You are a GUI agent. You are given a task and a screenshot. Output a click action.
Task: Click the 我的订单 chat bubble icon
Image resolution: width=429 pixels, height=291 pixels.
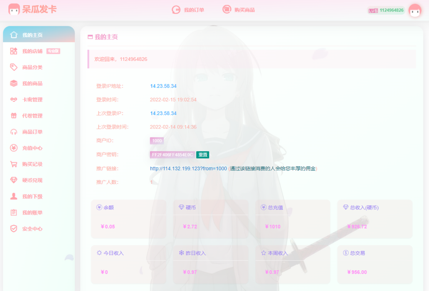pyautogui.click(x=176, y=10)
